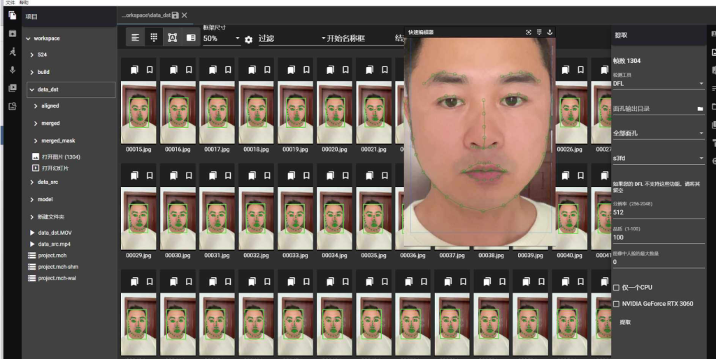Expand the data_src folder in tree
The width and height of the screenshot is (716, 359).
tap(32, 182)
